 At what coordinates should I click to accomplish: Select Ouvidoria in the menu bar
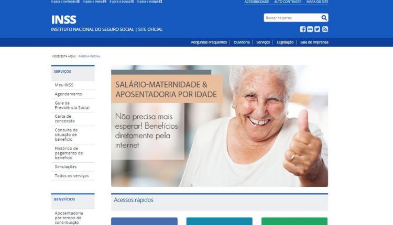coord(242,42)
